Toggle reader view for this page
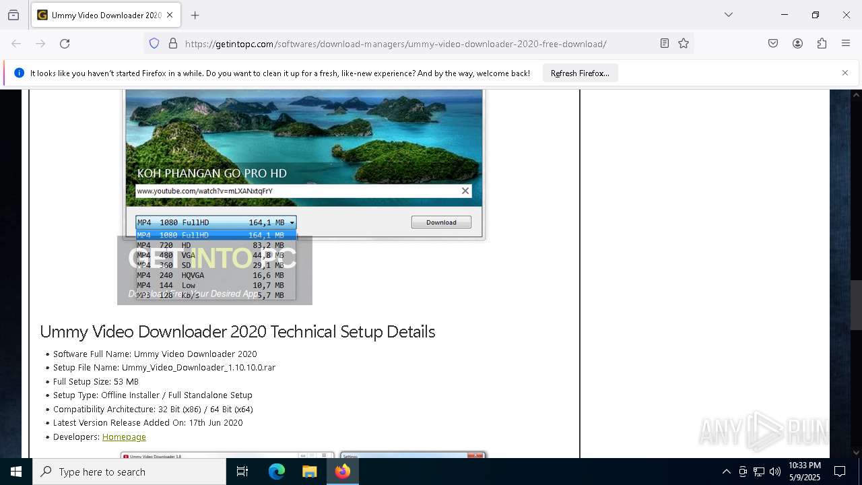Image resolution: width=862 pixels, height=485 pixels. (665, 44)
